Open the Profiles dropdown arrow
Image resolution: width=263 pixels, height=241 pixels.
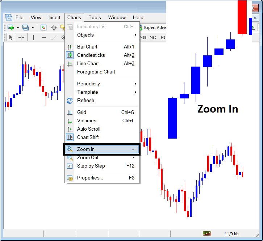[x=33, y=28]
